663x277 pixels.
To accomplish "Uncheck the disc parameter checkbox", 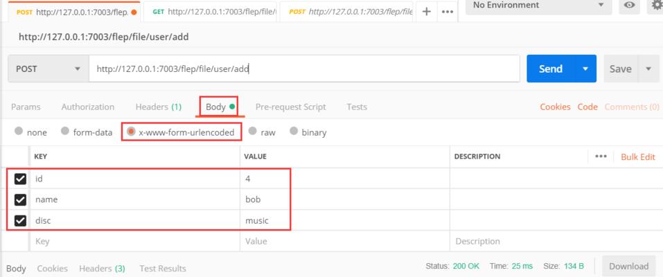I will coord(20,221).
